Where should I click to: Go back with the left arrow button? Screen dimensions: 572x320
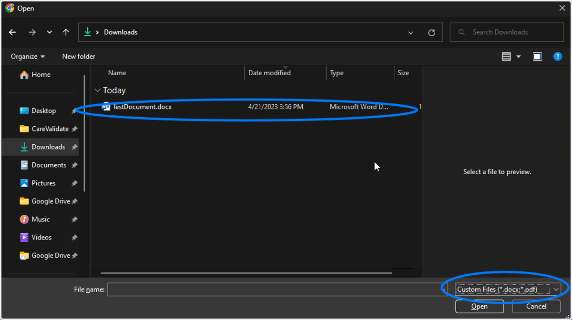click(12, 32)
